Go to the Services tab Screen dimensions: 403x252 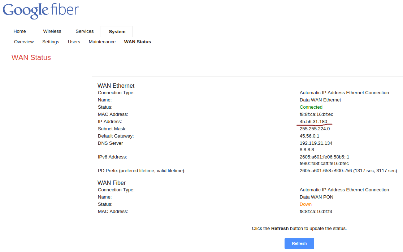(x=84, y=31)
